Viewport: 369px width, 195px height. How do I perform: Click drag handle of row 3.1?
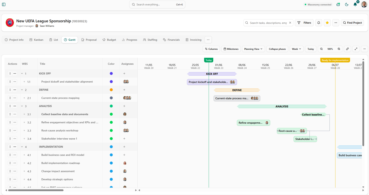[x=10, y=114]
